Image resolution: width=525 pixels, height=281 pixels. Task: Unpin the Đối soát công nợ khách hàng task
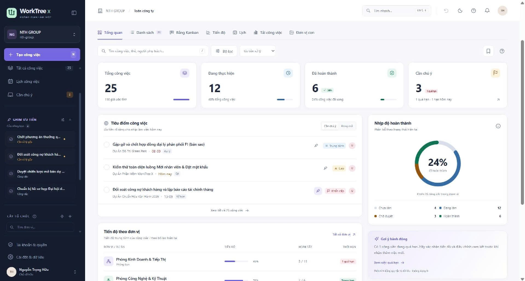pos(318,191)
